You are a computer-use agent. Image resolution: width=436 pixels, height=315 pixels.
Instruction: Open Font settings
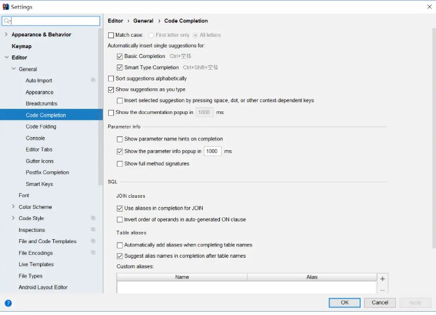[24, 195]
